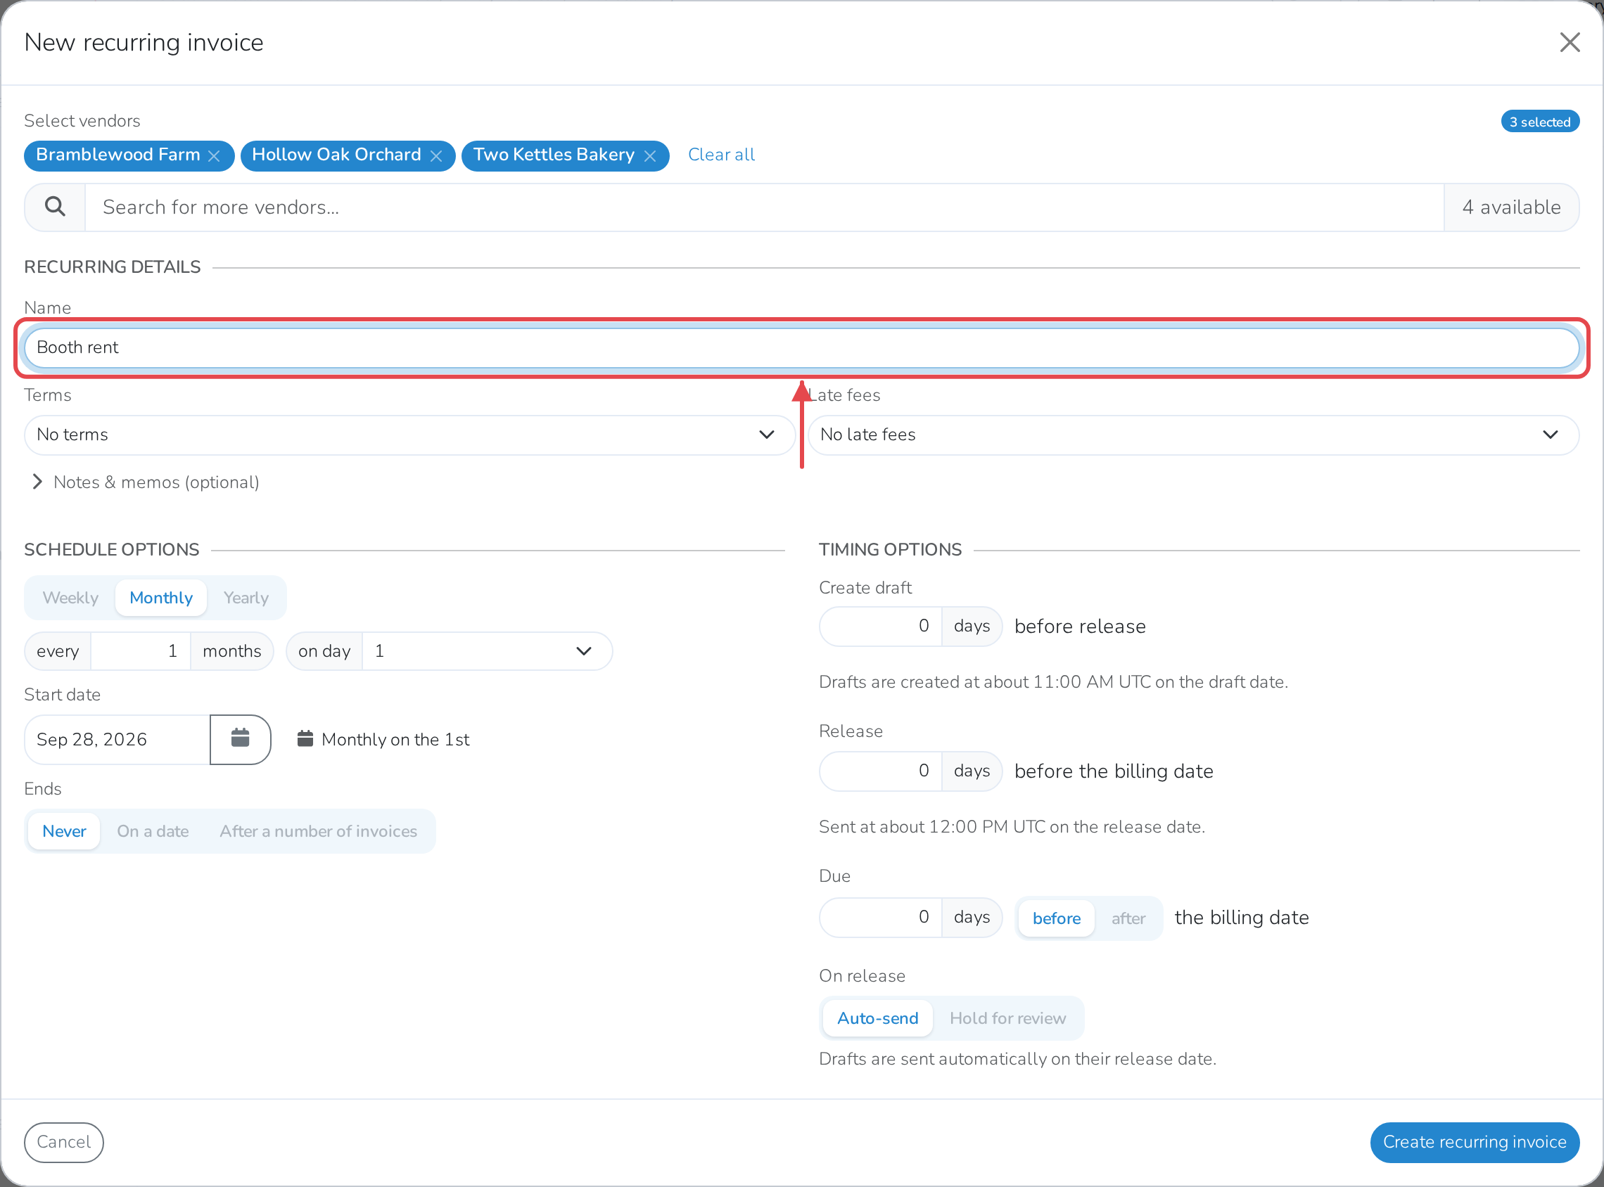Click the every-months interval field

[x=140, y=651]
